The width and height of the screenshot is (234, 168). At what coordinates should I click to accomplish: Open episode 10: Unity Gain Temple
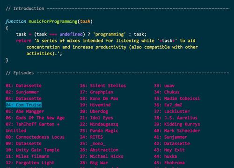click(32, 150)
